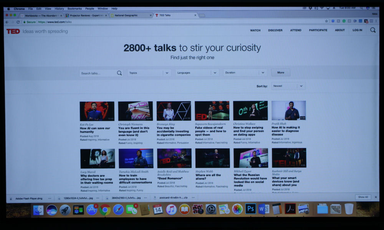This screenshot has width=384, height=230.
Task: Open "Fake videos of real people" talk title
Action: [x=210, y=131]
